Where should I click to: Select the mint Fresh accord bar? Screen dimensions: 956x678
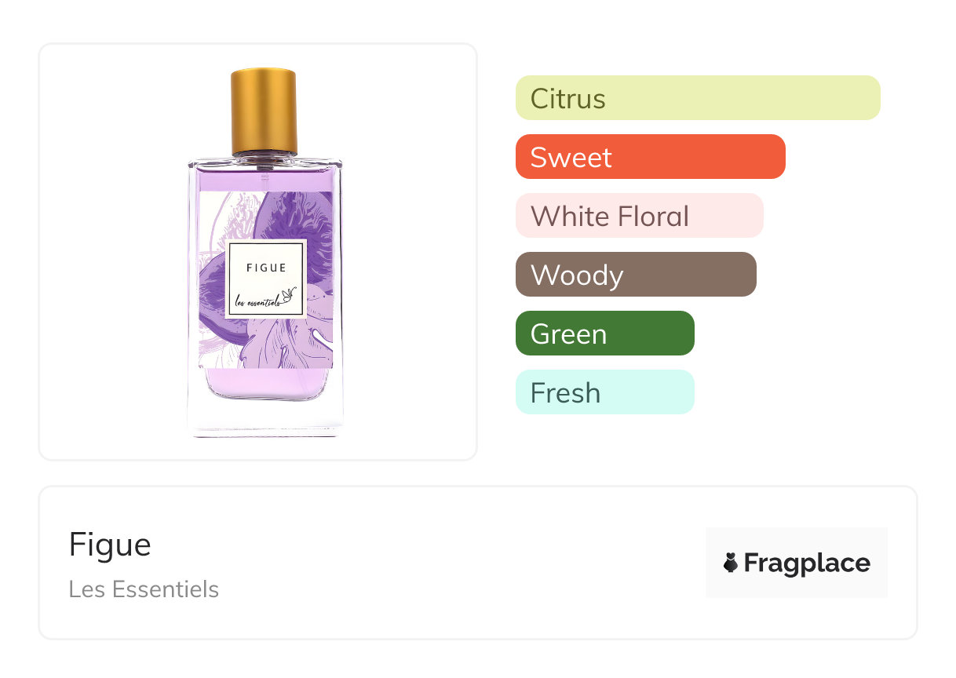(x=604, y=392)
